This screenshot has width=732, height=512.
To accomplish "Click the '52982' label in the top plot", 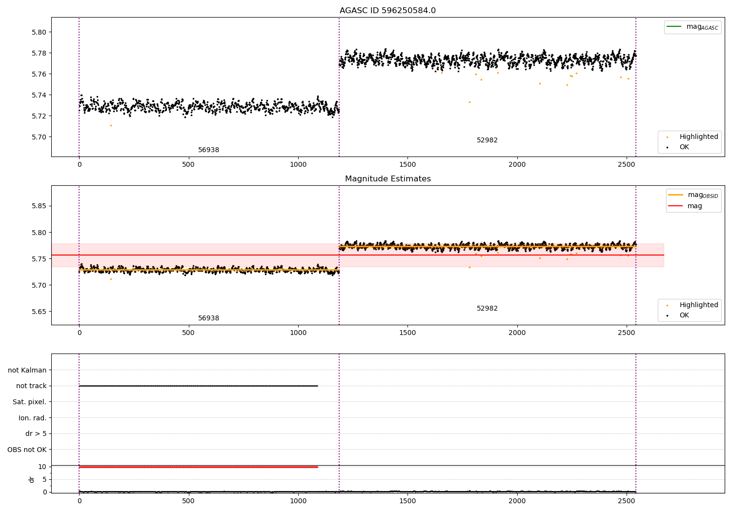I will 487,140.
